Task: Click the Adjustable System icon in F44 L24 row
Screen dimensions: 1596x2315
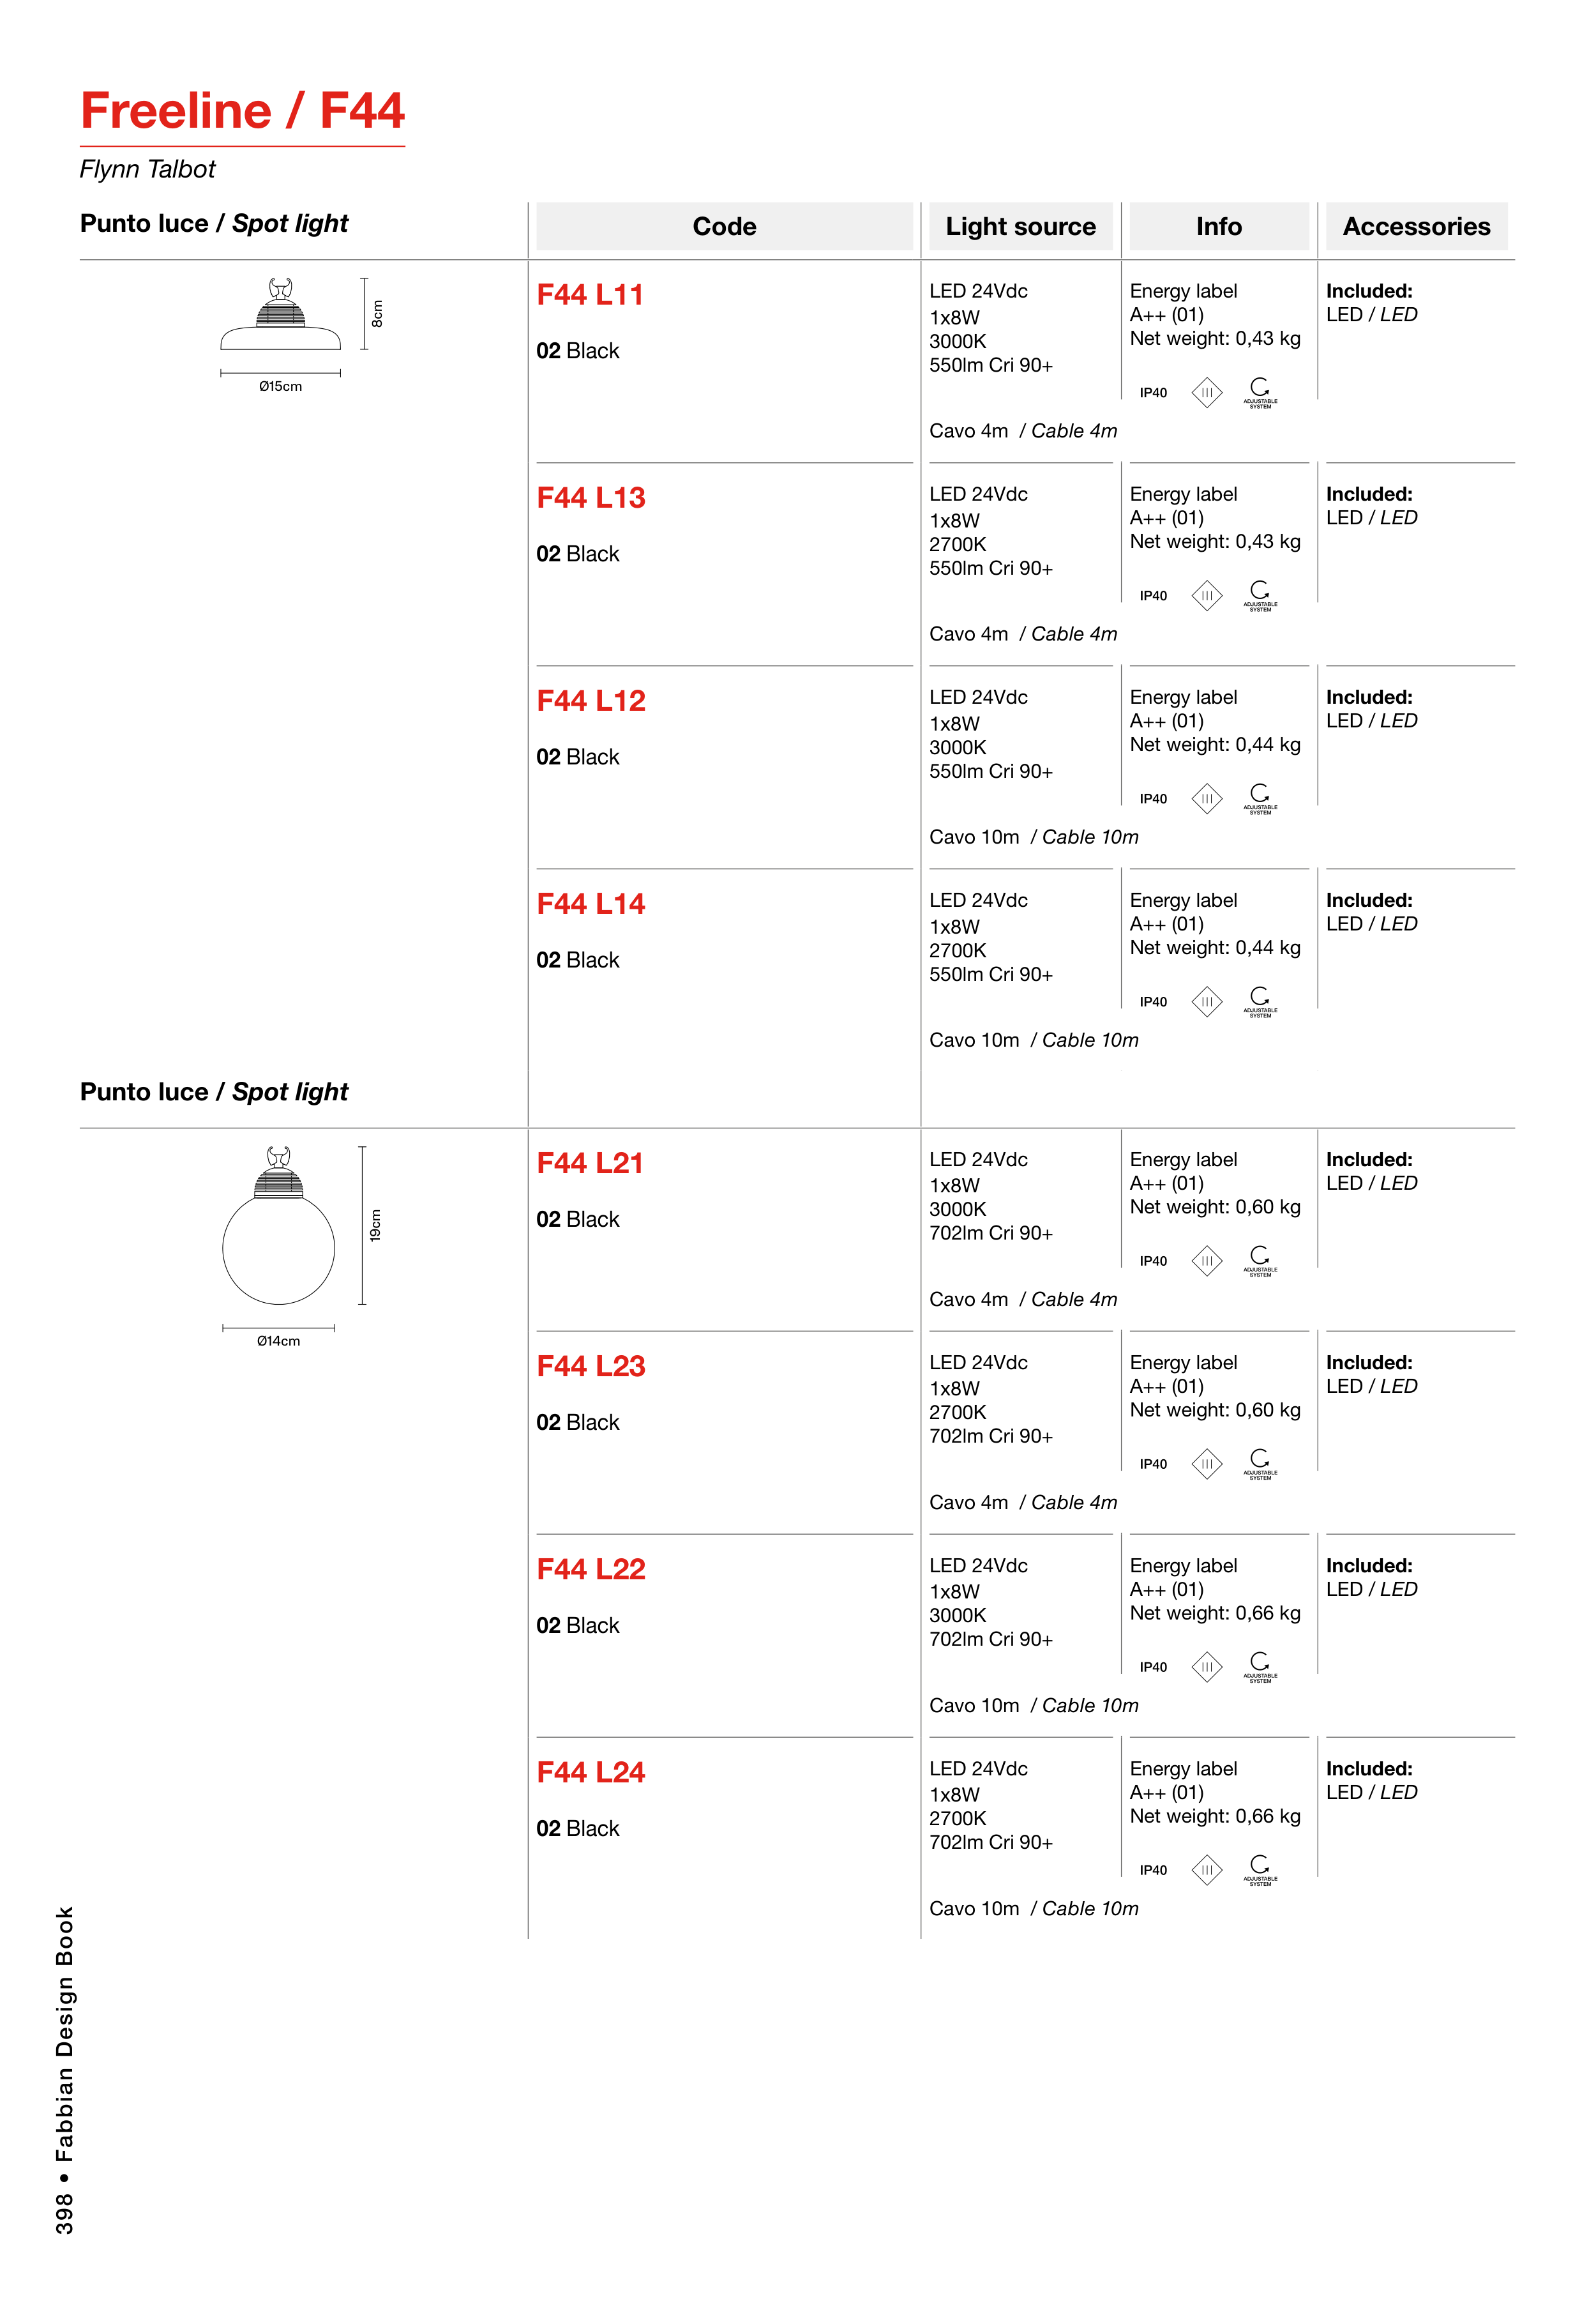Action: pos(1260,1869)
